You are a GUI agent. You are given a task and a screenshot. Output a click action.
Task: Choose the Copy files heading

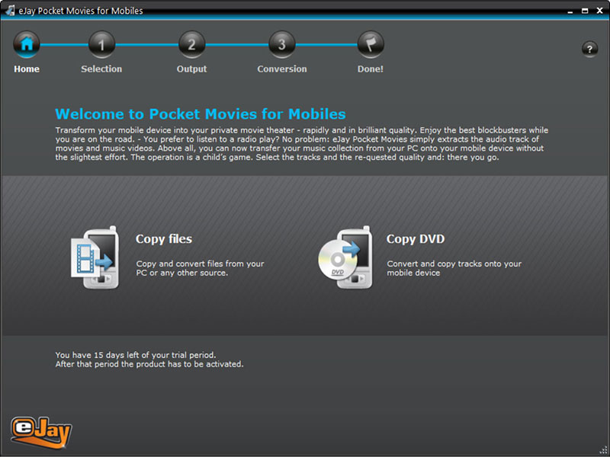tap(164, 239)
